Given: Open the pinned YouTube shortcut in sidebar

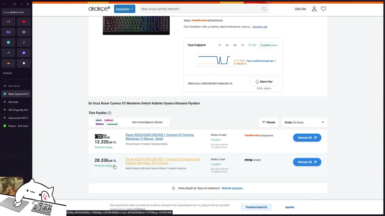Looking at the screenshot, I should pyautogui.click(x=24, y=22).
